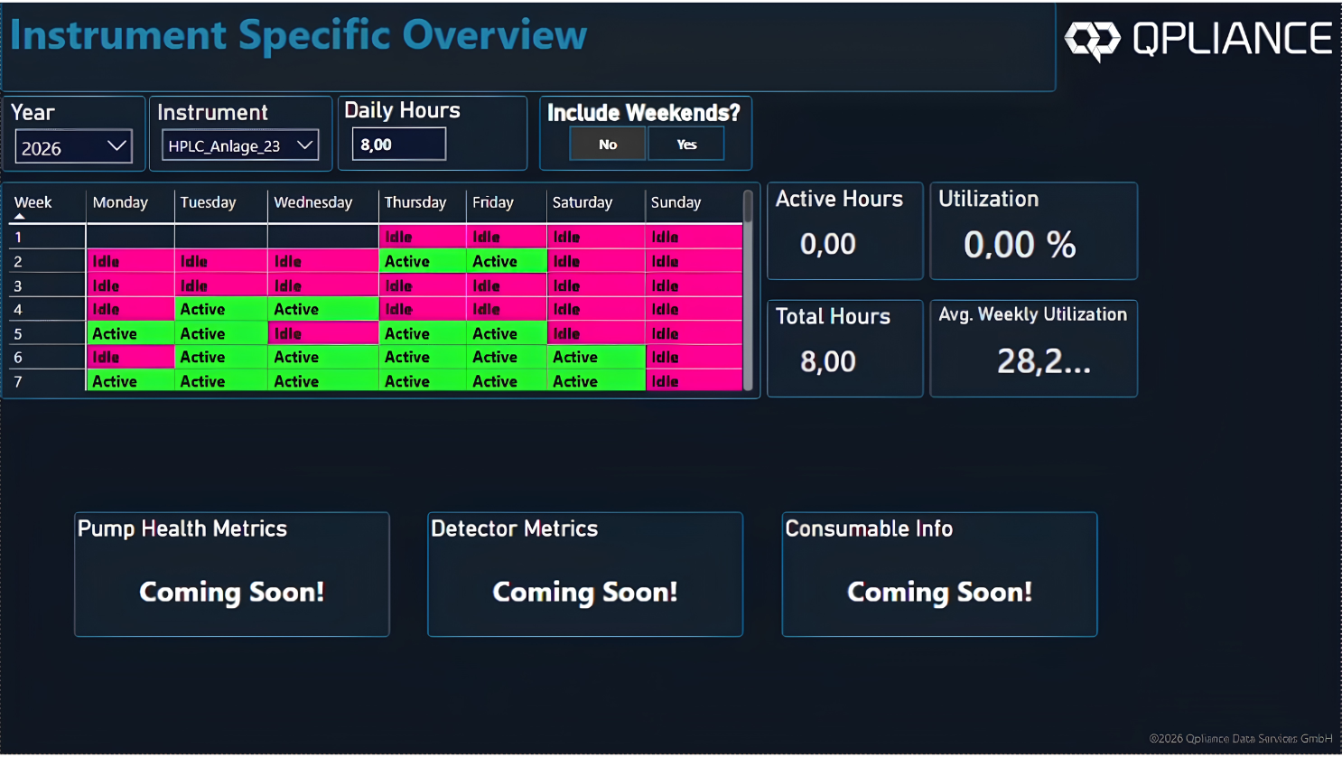Click the Sunday column header
Viewport: 1342px width, 757px height.
(x=676, y=202)
